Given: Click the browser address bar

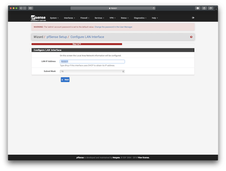Looking at the screenshot, I should pos(113,8).
